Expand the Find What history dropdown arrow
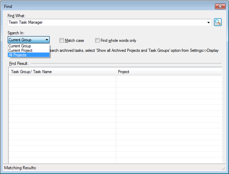 (209, 23)
